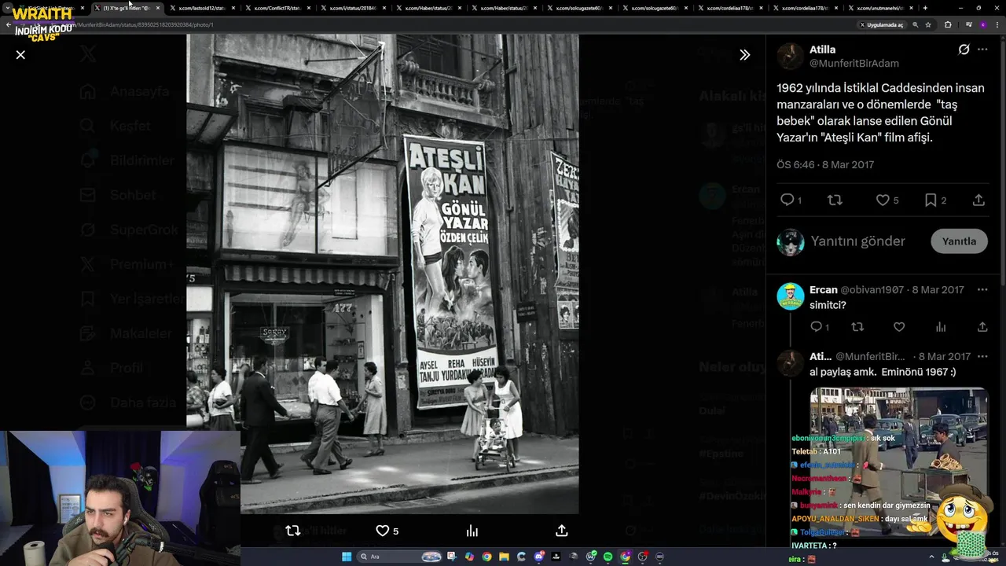Click the taskbar 'Ara' search box
Screen dimensions: 1006x566
[400, 557]
